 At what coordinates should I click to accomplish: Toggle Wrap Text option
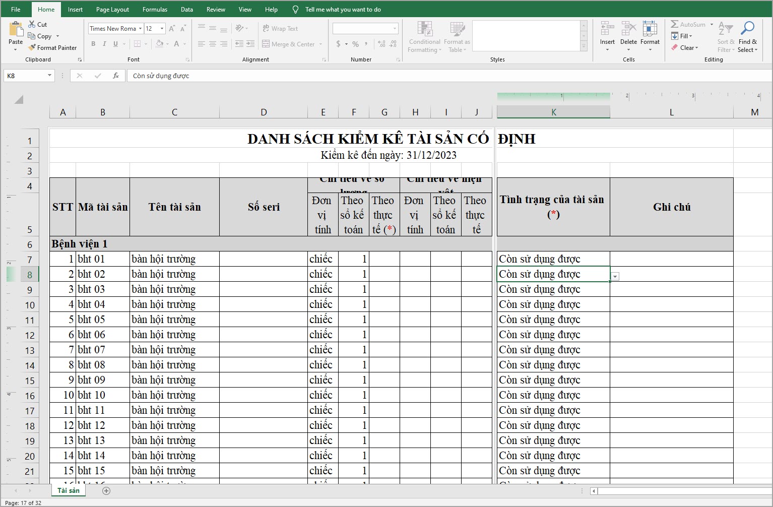pyautogui.click(x=280, y=29)
